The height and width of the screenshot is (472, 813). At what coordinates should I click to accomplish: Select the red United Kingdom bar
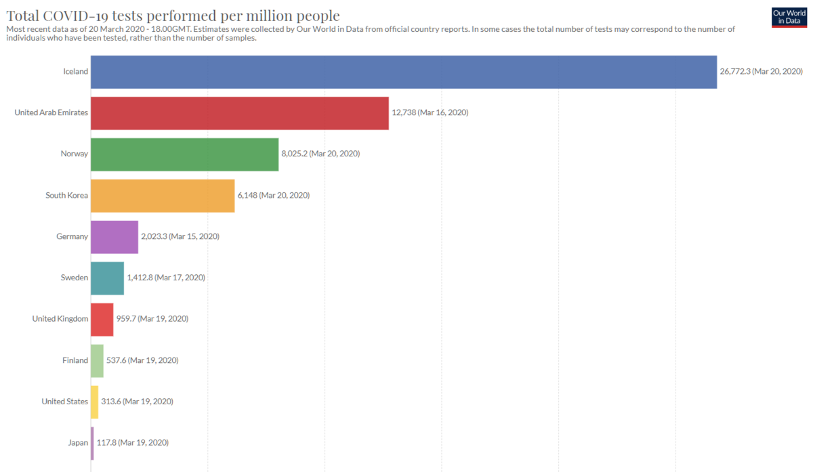click(x=102, y=320)
